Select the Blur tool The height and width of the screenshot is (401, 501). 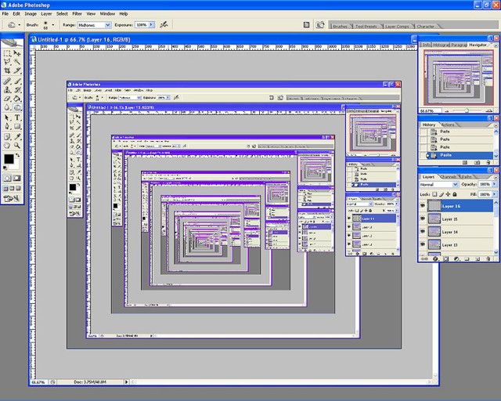7,107
